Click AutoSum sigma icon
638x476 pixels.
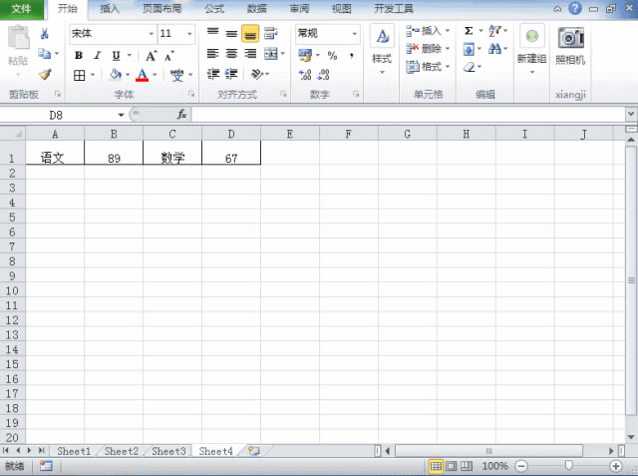[x=469, y=31]
